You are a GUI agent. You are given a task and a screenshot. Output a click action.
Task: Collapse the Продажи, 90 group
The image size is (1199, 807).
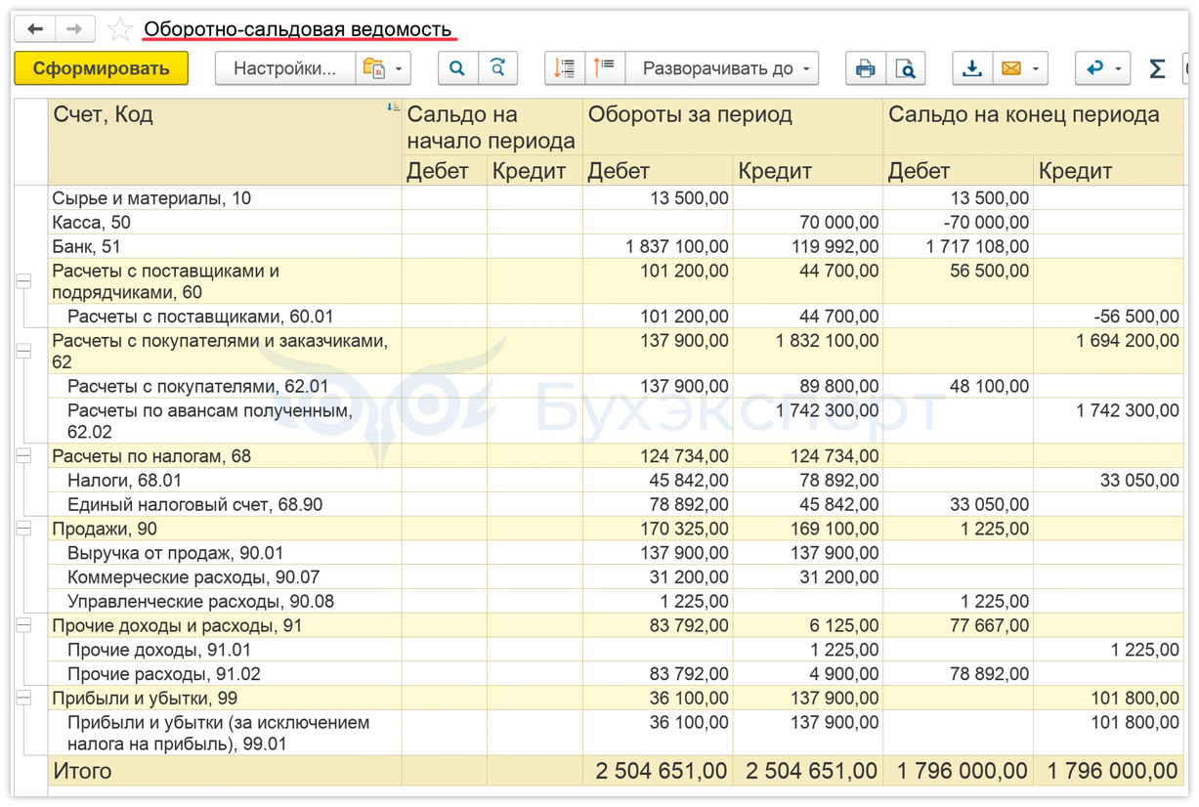(24, 529)
